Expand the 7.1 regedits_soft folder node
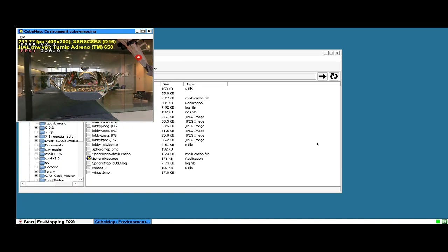The width and height of the screenshot is (448, 252). tap(36, 136)
